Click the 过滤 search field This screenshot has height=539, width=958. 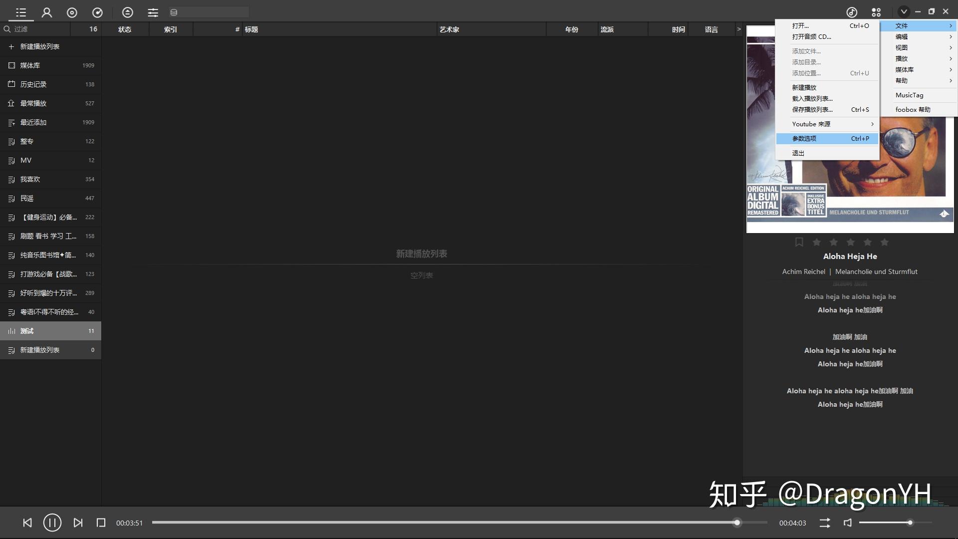coord(35,29)
